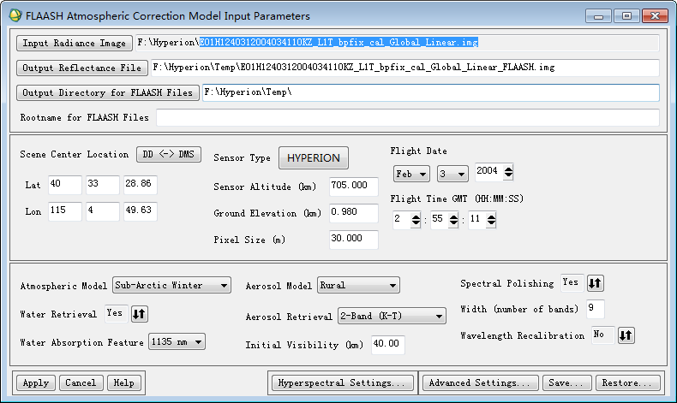Click the Save... button

566,382
